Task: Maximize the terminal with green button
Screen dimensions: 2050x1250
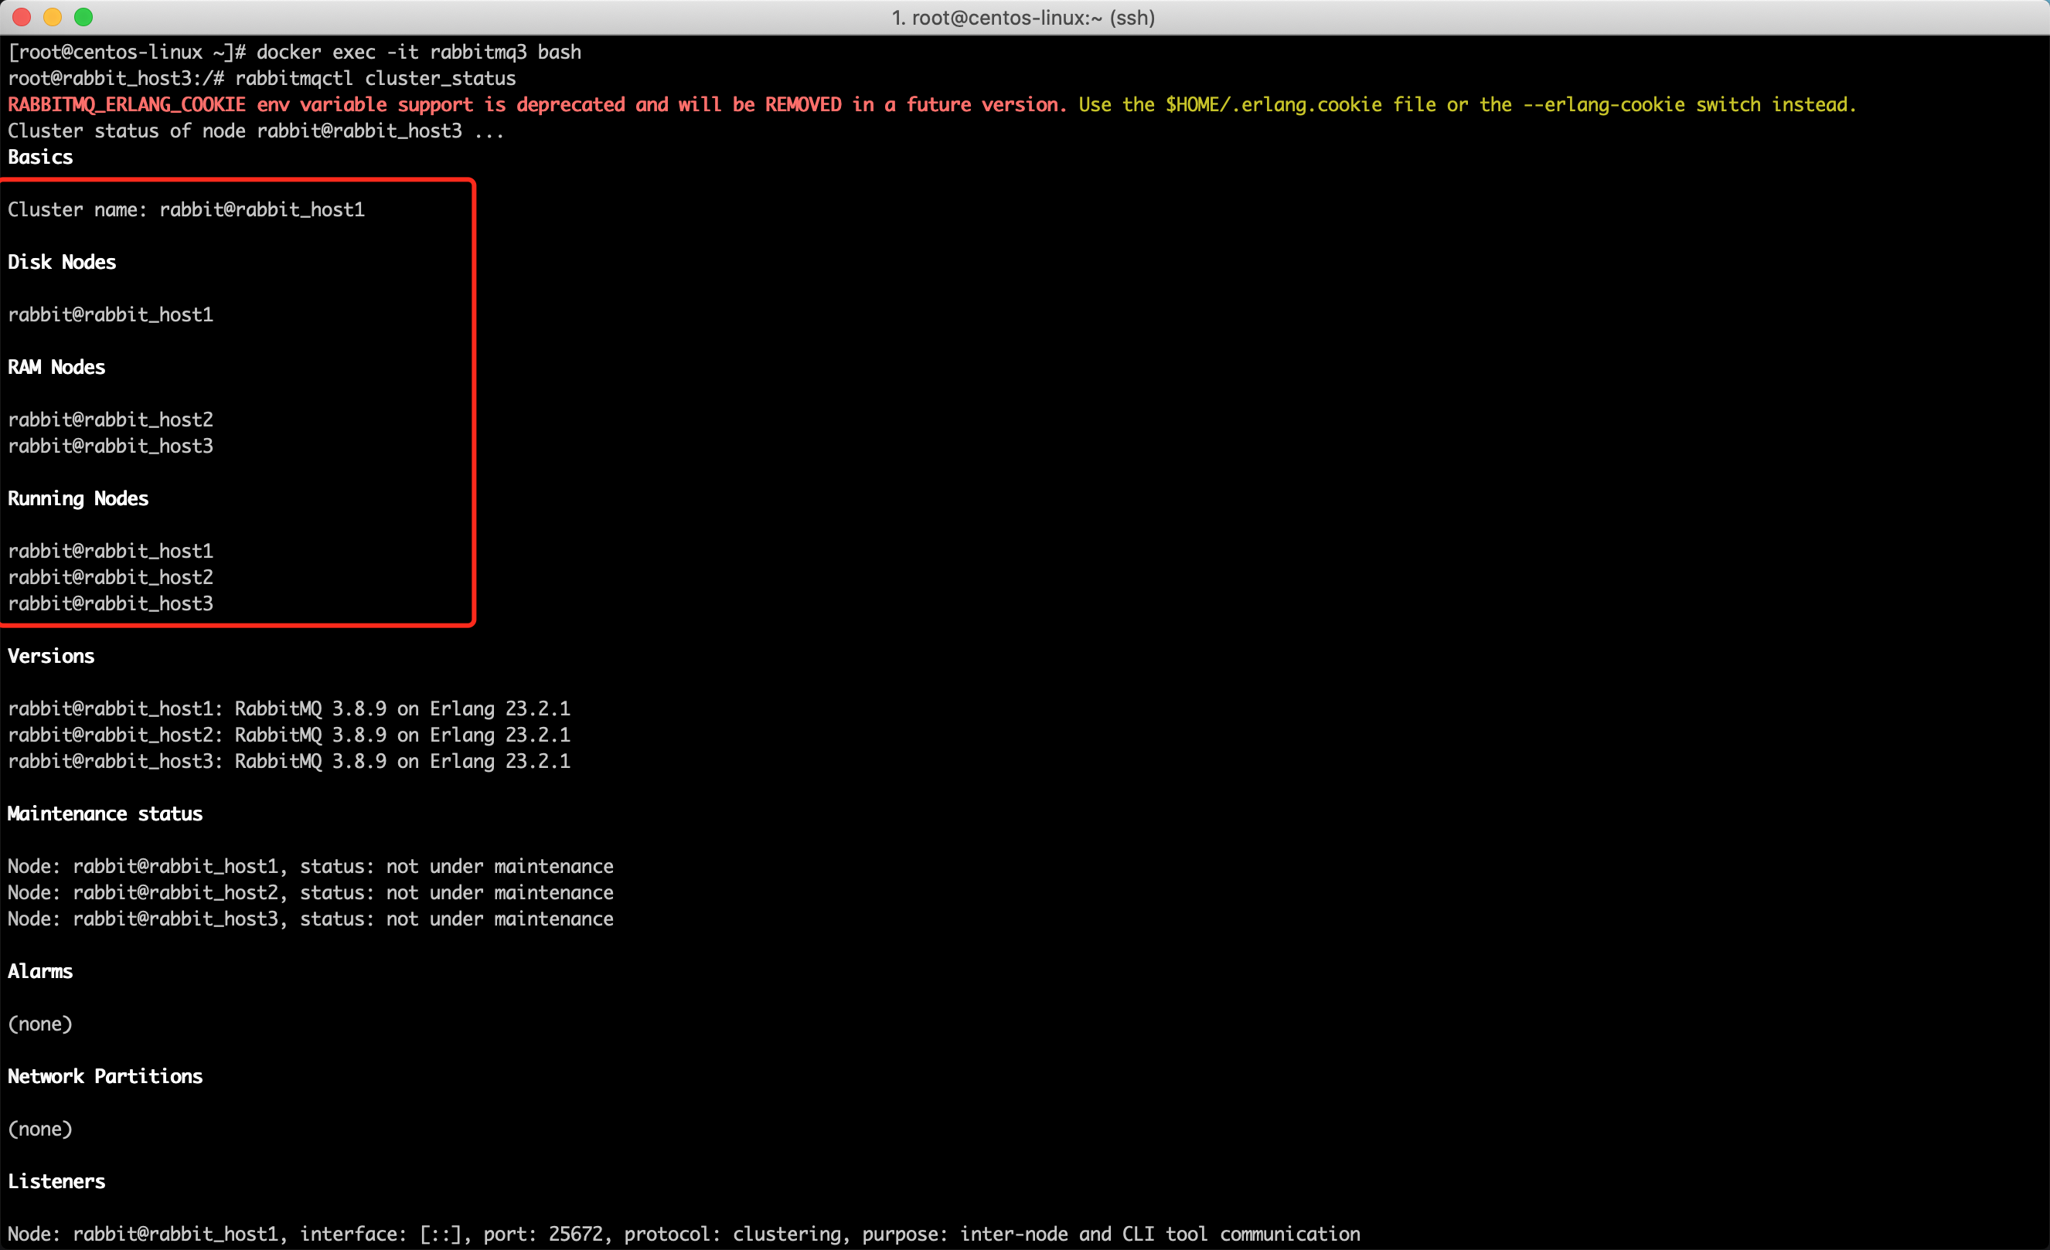Action: pyautogui.click(x=83, y=17)
